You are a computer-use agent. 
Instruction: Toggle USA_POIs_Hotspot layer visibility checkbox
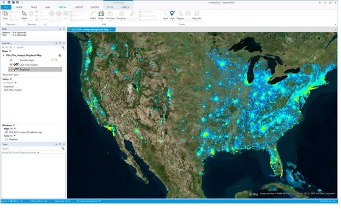pos(11,64)
